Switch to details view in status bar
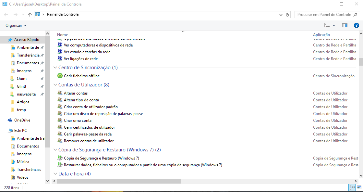This screenshot has width=363, height=192. point(352,187)
